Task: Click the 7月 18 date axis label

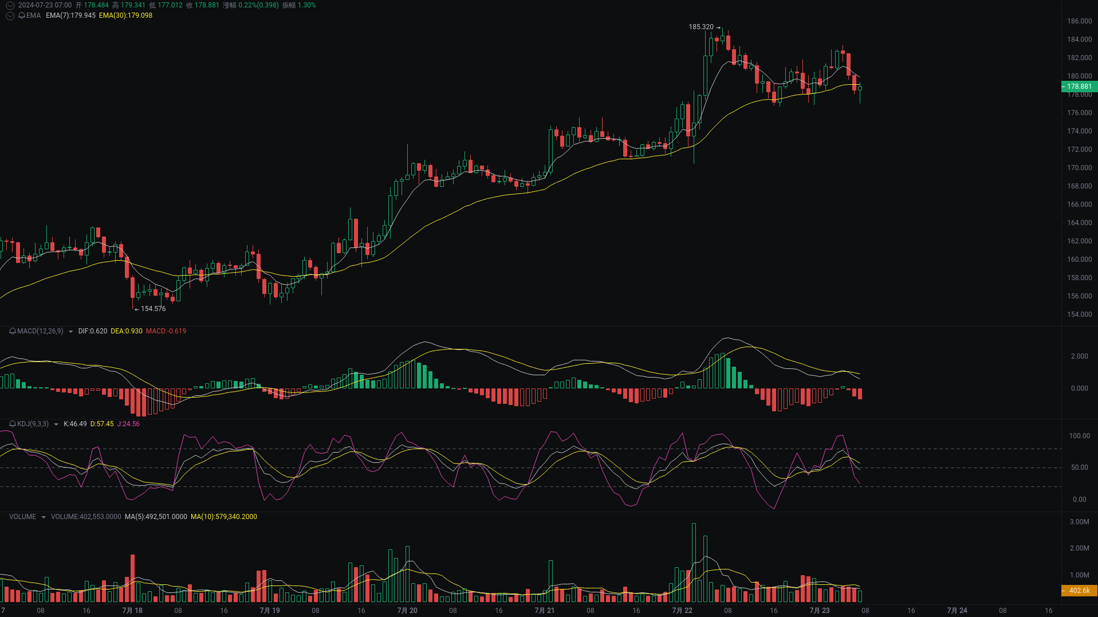Action: pyautogui.click(x=132, y=611)
